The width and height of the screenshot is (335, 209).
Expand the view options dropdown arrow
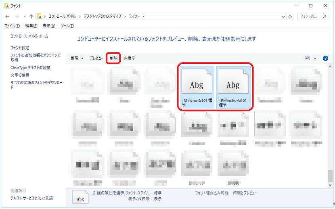coord(315,58)
